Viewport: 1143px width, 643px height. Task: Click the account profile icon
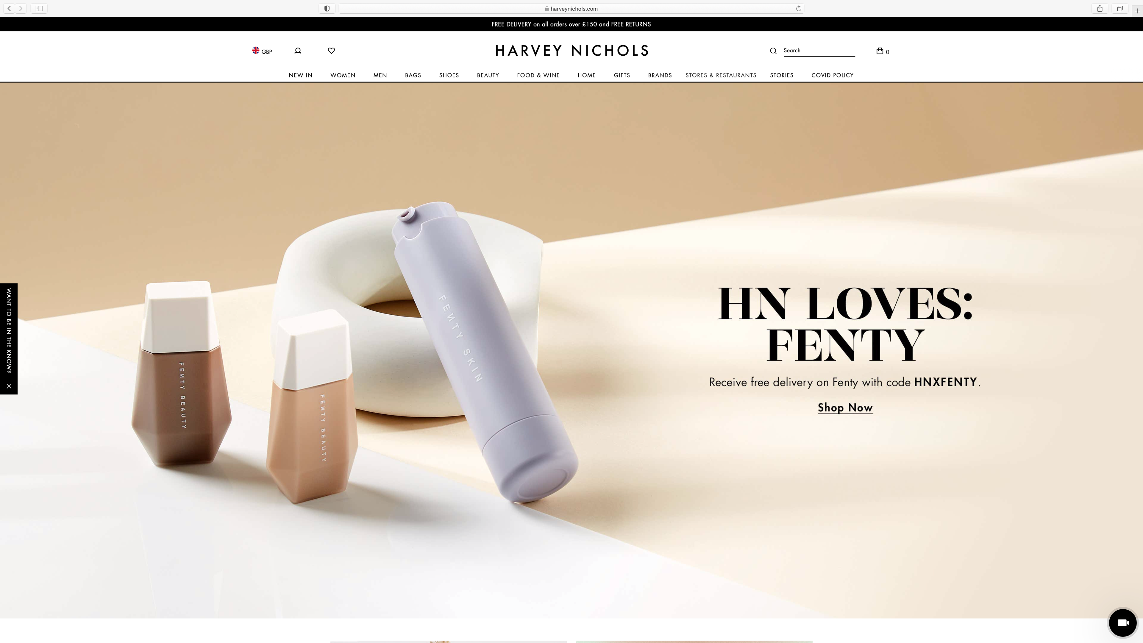298,51
